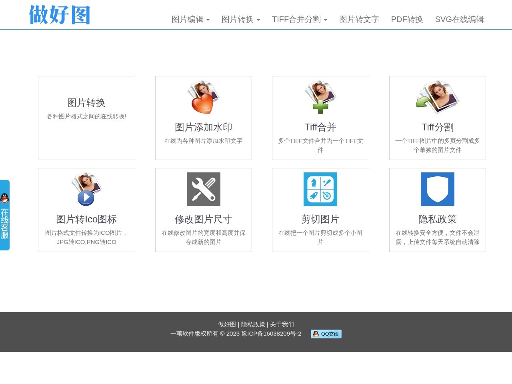Screen dimensions: 512x384
Task: Click the QQ penguin icon in side widget
Action: (5, 198)
